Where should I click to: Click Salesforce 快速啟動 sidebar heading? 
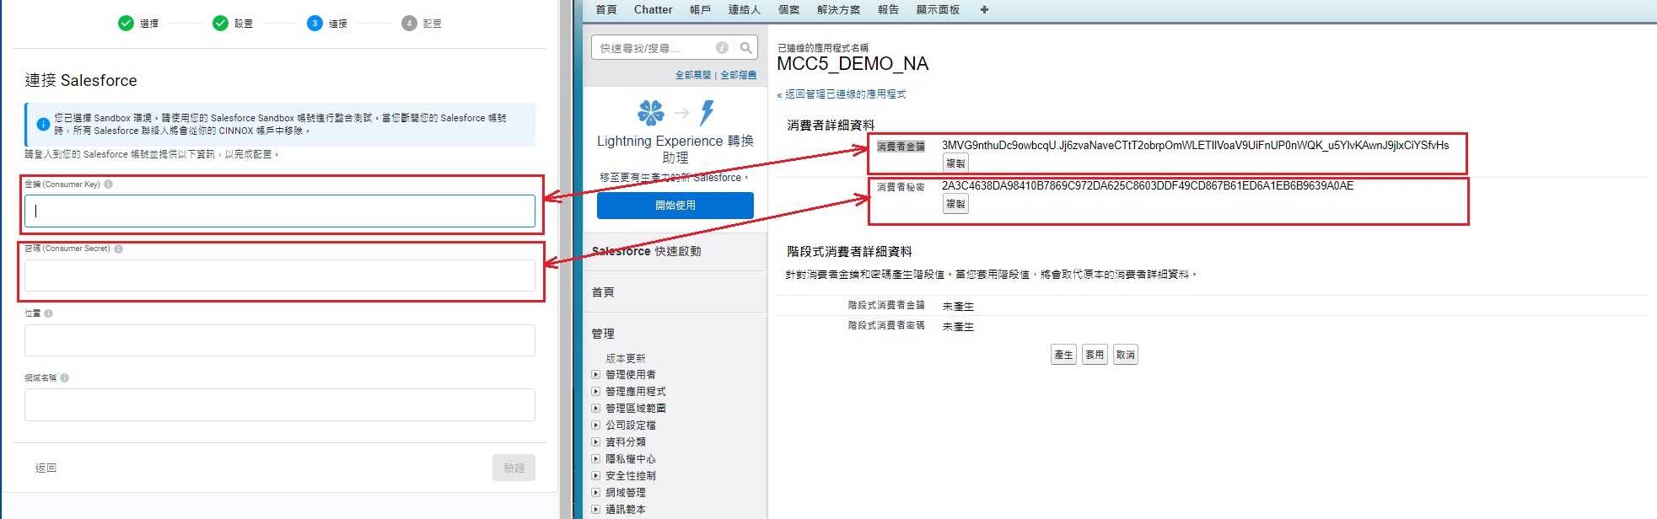[x=647, y=251]
